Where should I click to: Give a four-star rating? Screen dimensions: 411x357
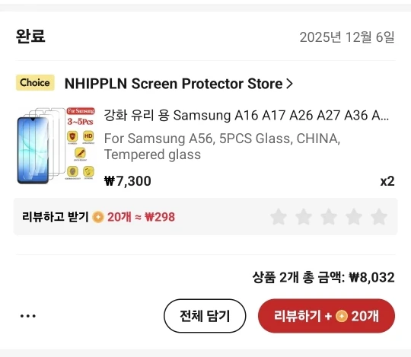coord(354,217)
